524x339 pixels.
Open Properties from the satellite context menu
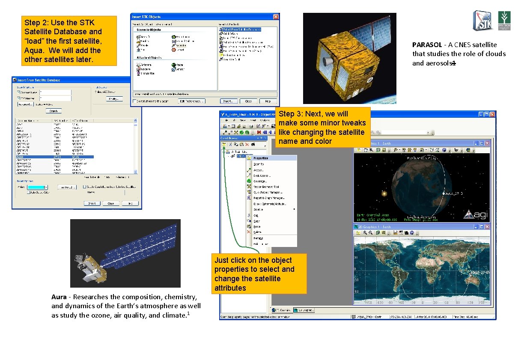(261, 158)
